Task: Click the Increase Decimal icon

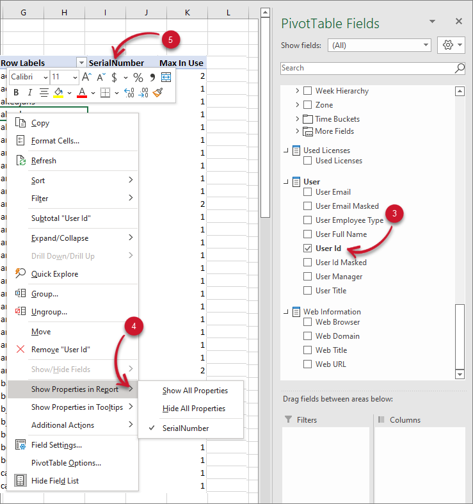Action: 128,93
